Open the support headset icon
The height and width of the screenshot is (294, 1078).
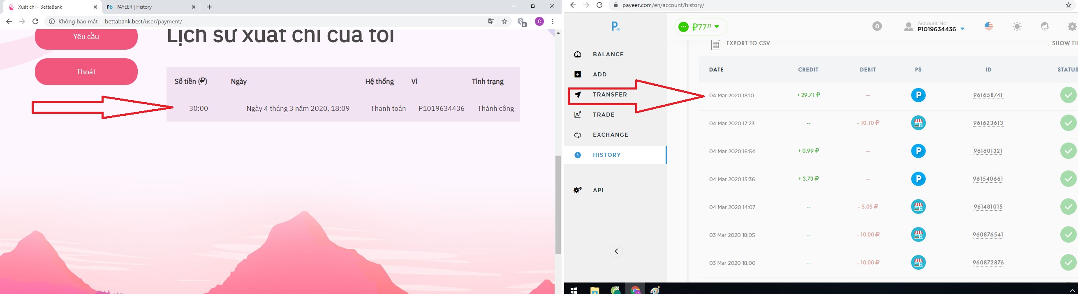tap(1045, 26)
